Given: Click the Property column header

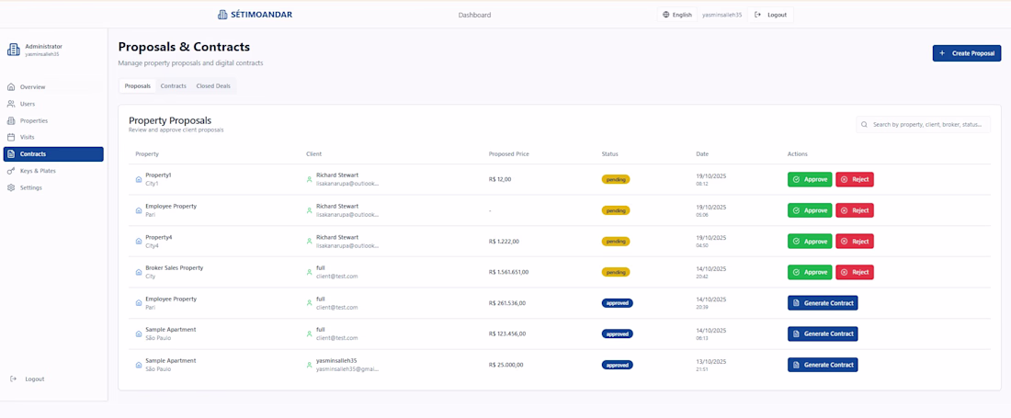Looking at the screenshot, I should [x=147, y=154].
